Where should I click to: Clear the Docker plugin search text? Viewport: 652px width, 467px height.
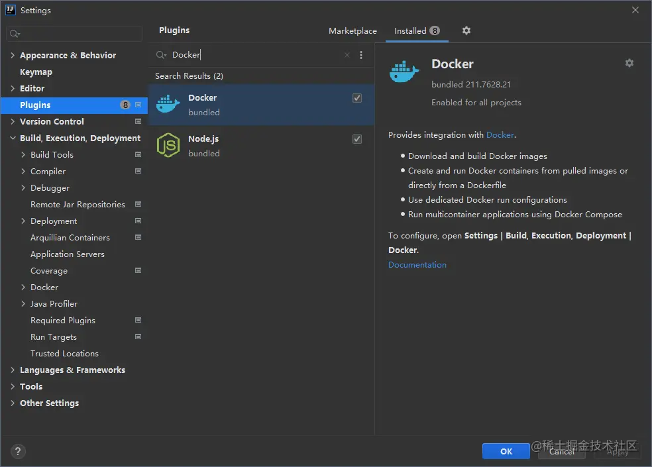click(x=347, y=55)
